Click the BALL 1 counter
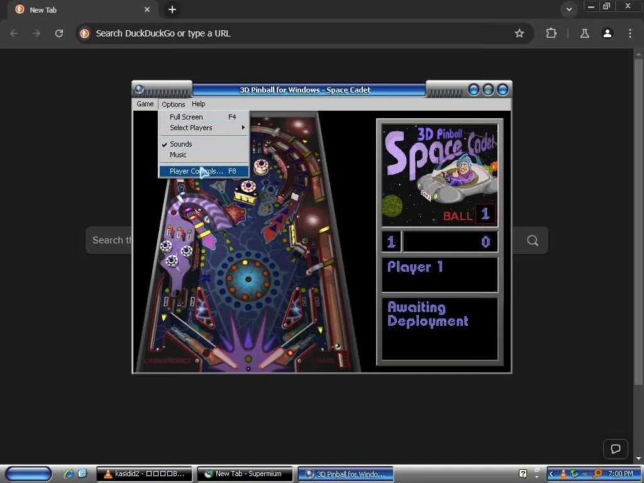644x483 pixels. [x=469, y=214]
